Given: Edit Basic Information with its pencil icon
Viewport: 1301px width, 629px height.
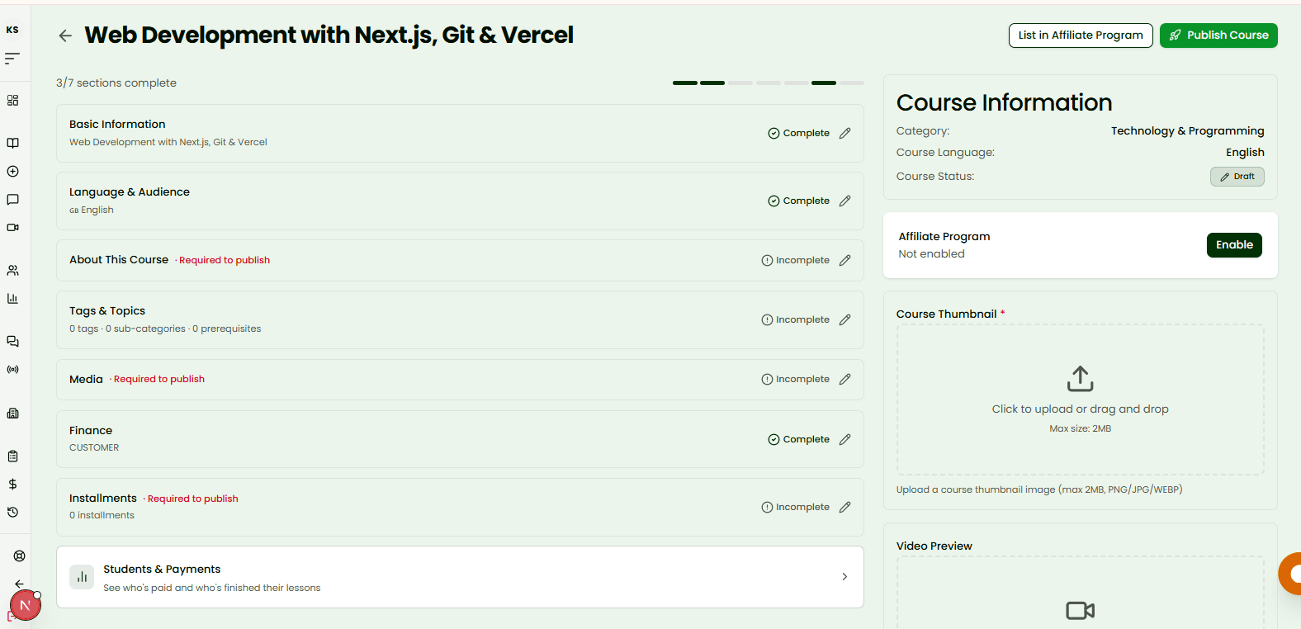Looking at the screenshot, I should click(x=844, y=134).
